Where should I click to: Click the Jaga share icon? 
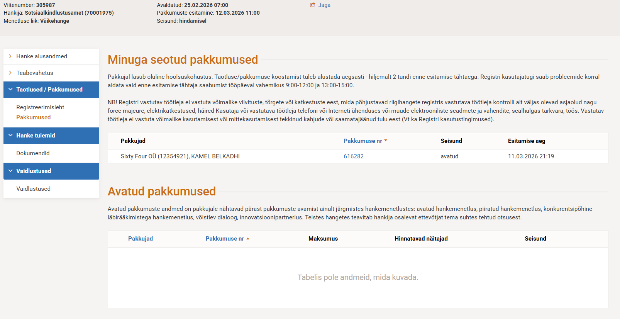[313, 5]
